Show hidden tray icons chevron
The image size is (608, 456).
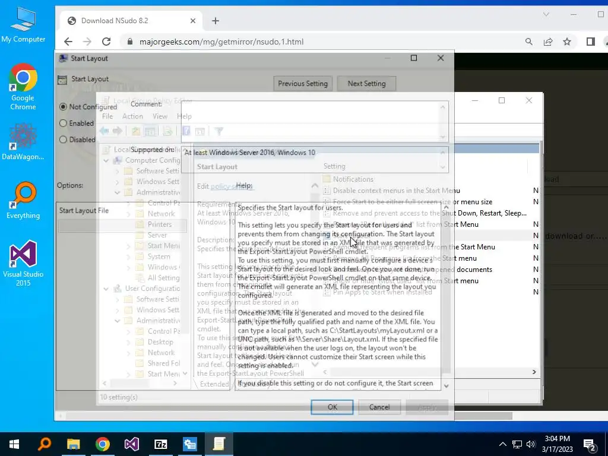tap(502, 444)
